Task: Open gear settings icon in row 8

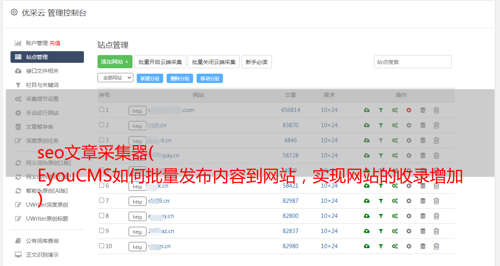Action: pos(395,216)
